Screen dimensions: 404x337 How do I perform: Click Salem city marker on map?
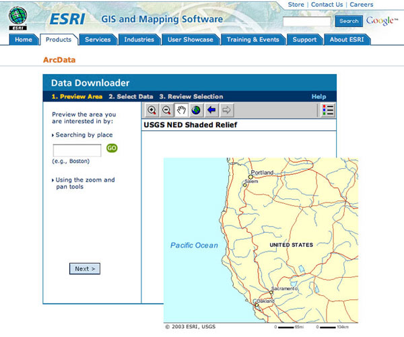(245, 185)
